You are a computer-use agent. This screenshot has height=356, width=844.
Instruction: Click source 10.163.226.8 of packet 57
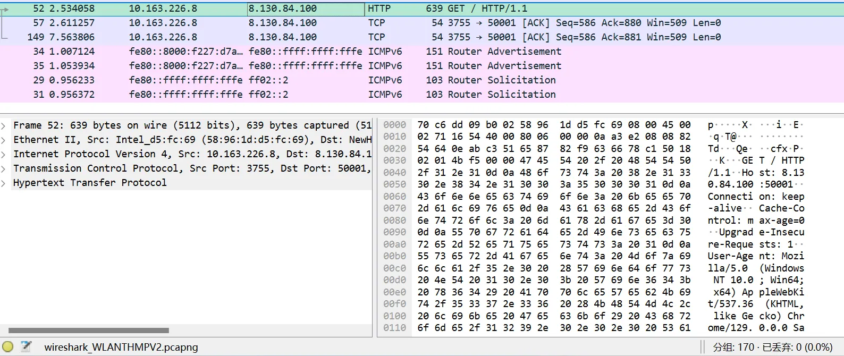[x=163, y=23]
